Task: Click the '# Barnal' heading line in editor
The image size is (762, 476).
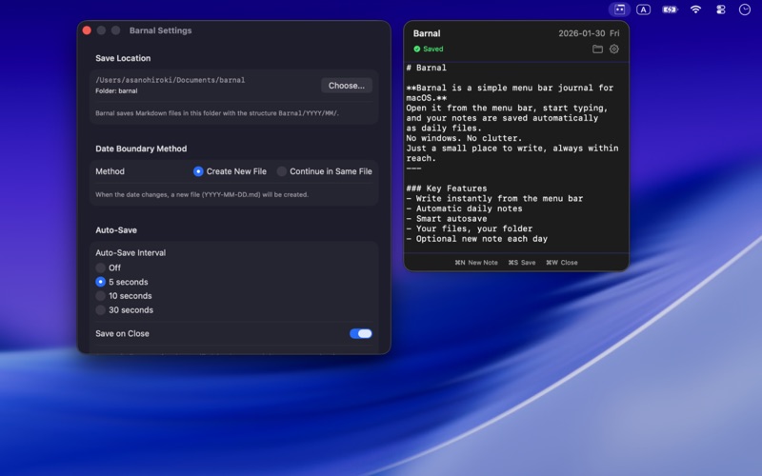Action: (x=426, y=68)
